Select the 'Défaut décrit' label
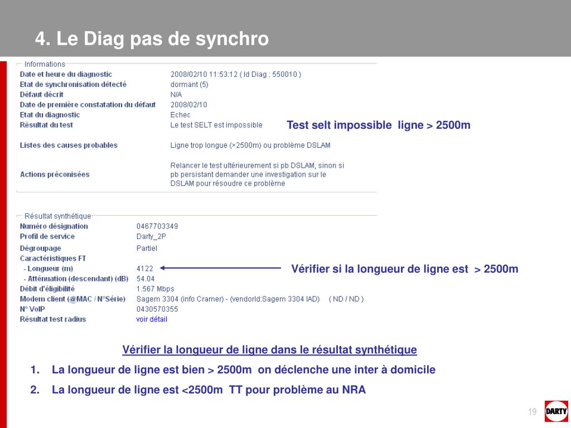Viewport: 571px width, 428px height. (41, 95)
